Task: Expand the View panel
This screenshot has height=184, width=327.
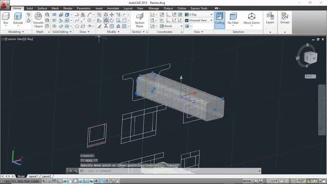Action: [x=199, y=32]
